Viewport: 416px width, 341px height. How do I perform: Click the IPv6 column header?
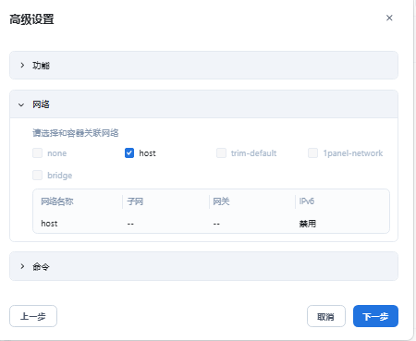pyautogui.click(x=307, y=201)
